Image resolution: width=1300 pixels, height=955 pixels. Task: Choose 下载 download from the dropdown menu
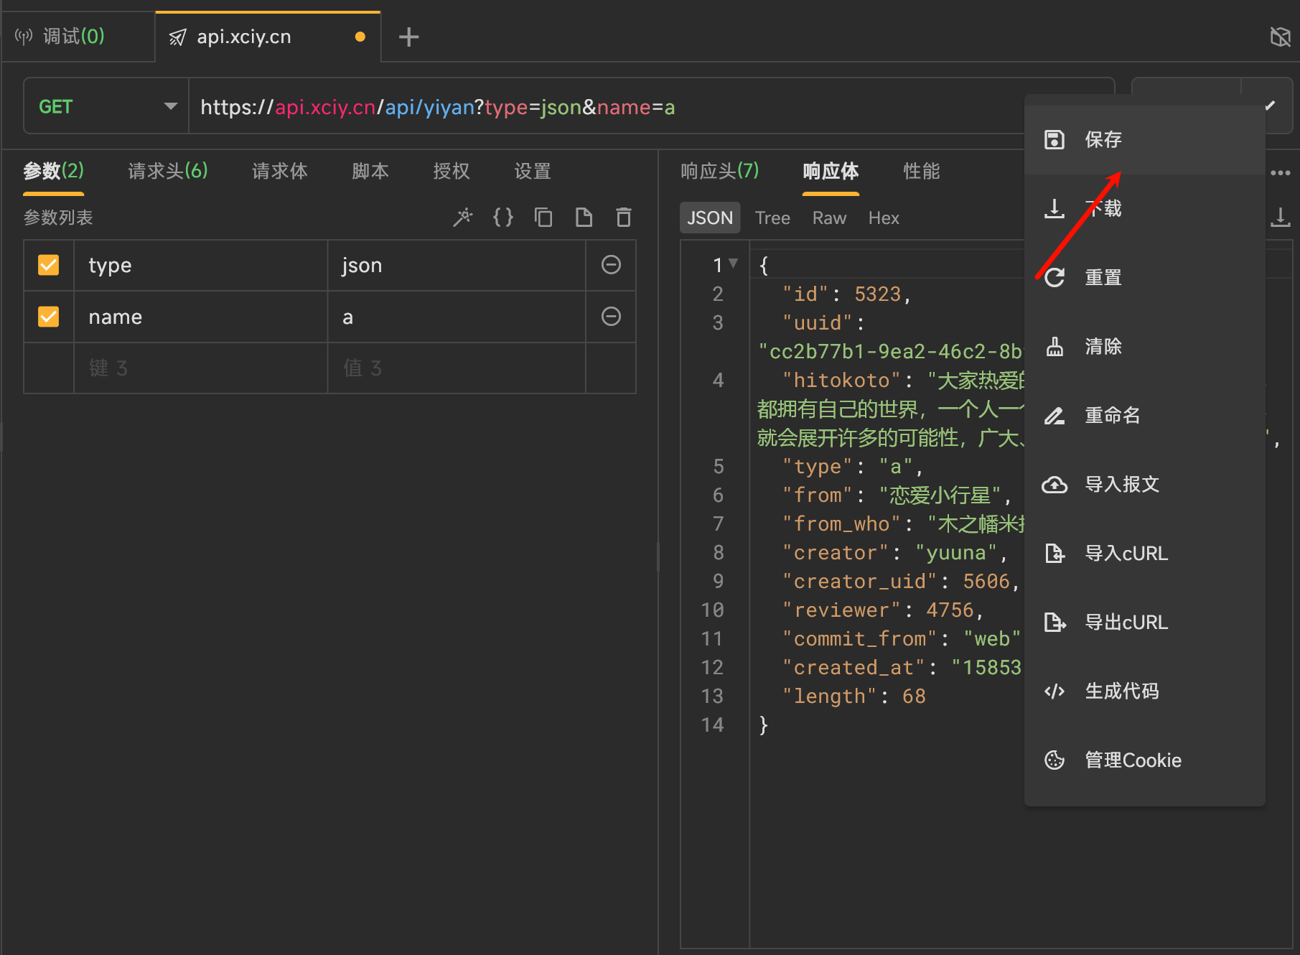pyautogui.click(x=1144, y=208)
